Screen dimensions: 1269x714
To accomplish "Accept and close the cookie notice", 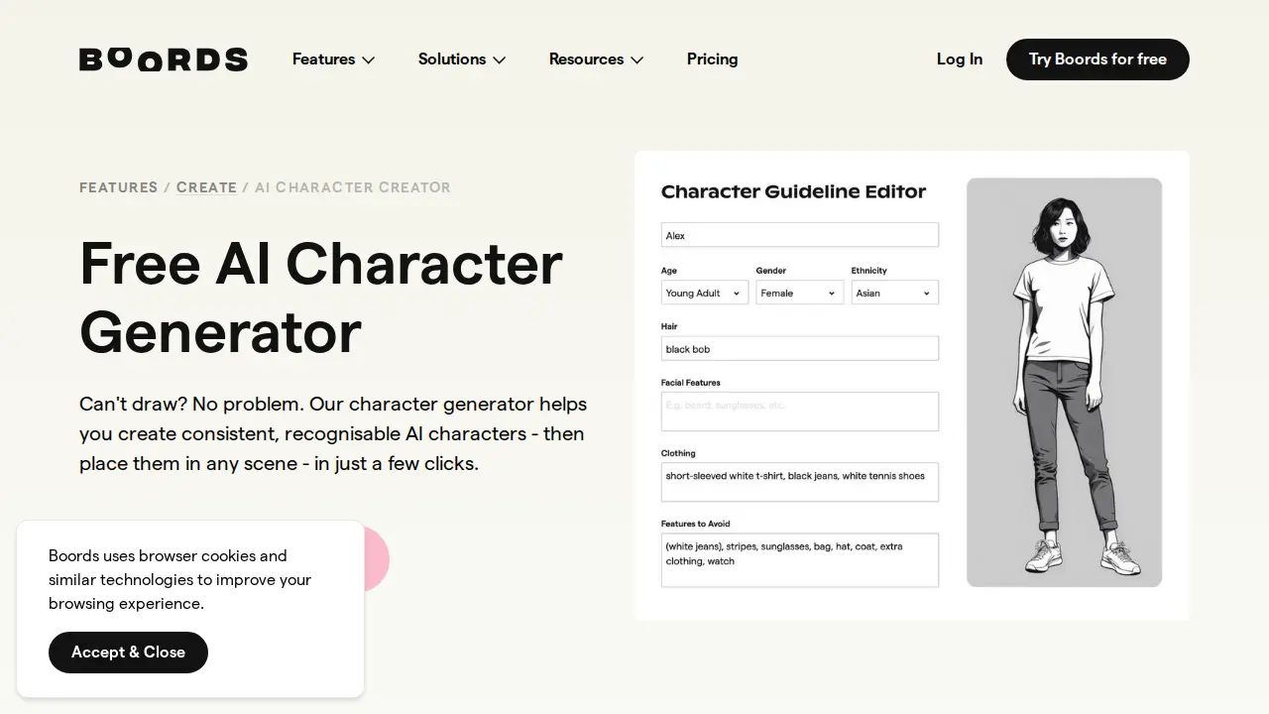I will click(x=128, y=653).
